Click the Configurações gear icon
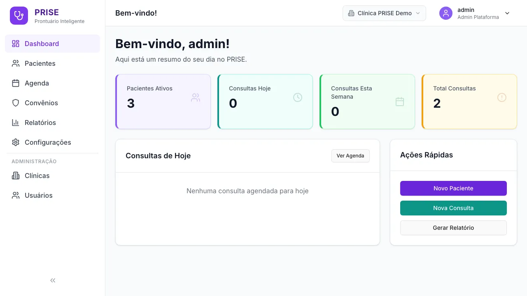The image size is (527, 296). pos(16,142)
